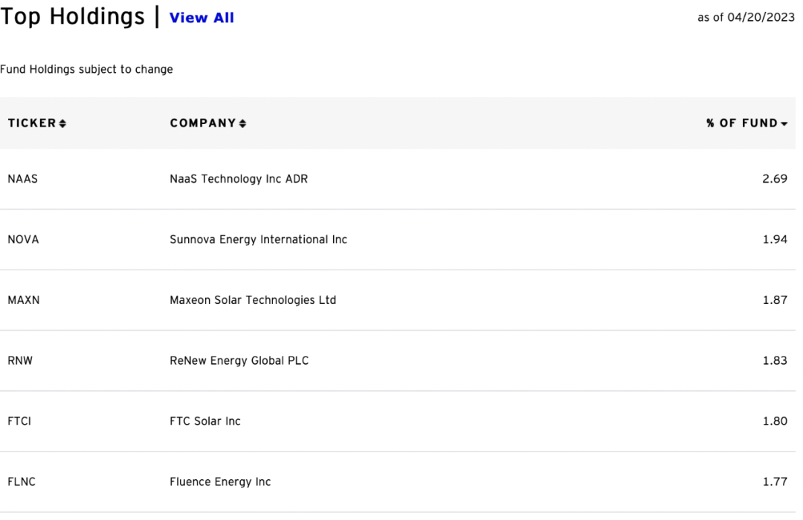Click the Ticker sort arrows icon

point(63,123)
